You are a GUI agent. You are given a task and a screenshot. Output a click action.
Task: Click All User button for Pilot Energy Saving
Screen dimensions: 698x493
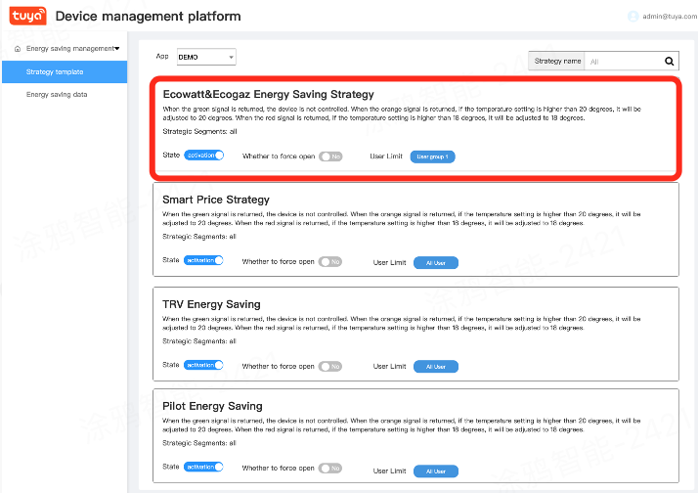pos(436,471)
